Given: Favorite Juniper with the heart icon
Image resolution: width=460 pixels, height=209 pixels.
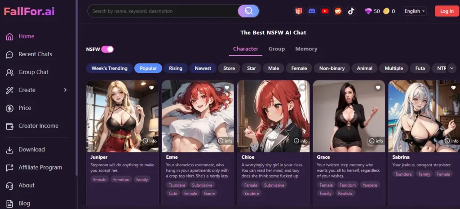Looking at the screenshot, I should (x=151, y=88).
